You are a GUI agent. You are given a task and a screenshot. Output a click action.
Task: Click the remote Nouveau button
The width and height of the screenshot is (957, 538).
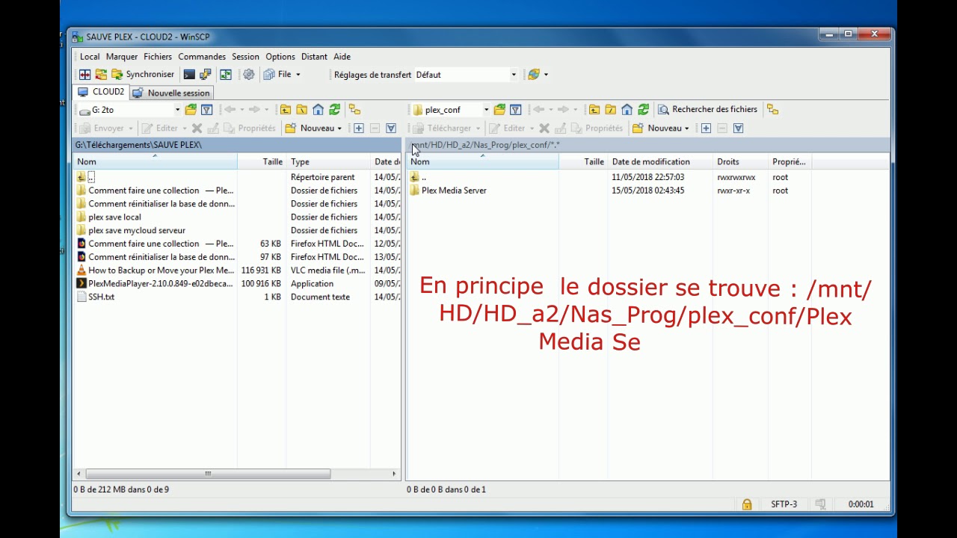click(x=657, y=129)
